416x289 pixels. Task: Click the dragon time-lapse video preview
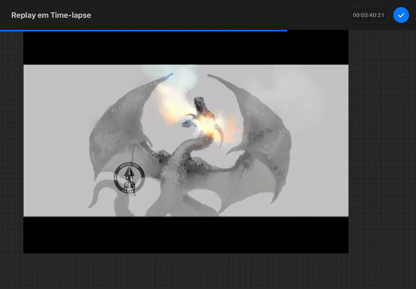(186, 141)
